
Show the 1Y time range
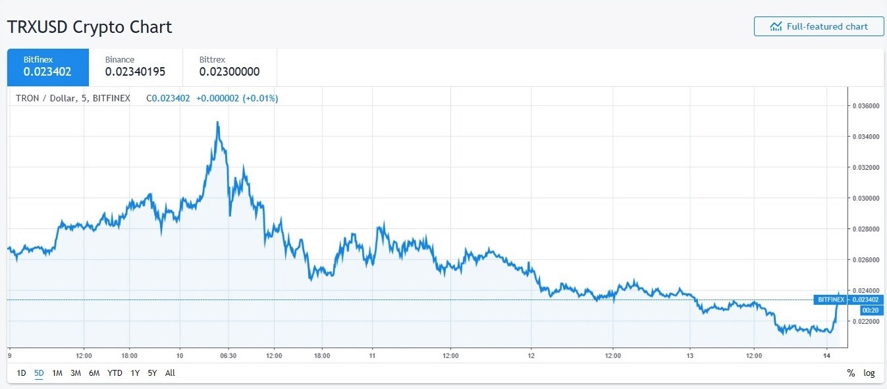point(135,373)
